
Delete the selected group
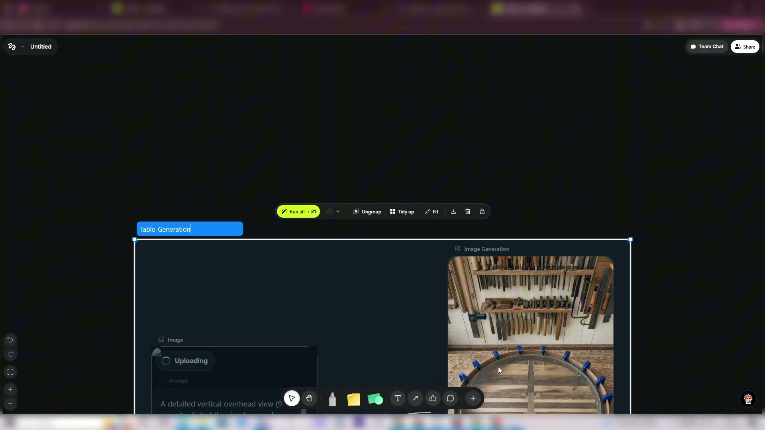468,212
